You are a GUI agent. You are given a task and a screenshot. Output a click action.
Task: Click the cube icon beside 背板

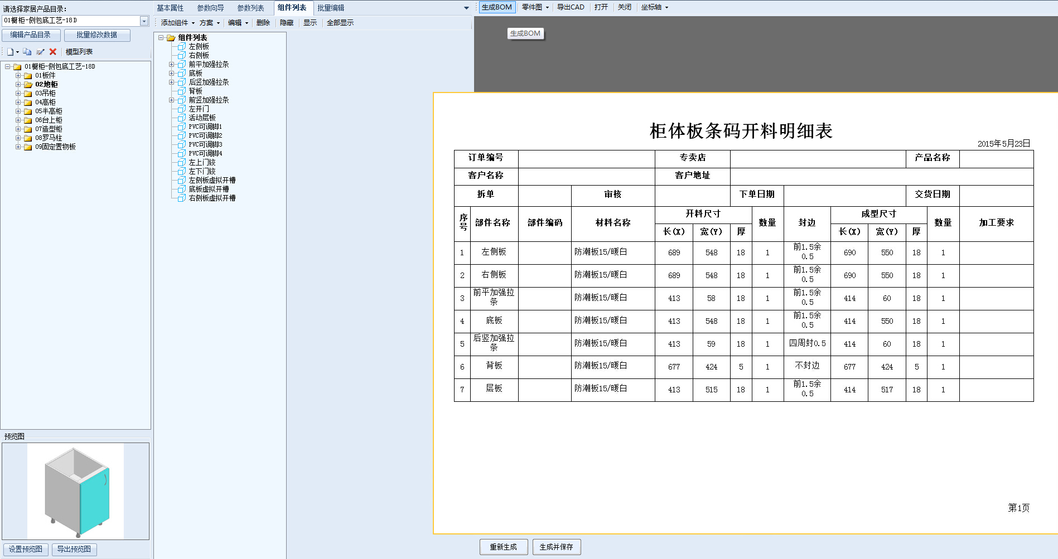click(182, 91)
